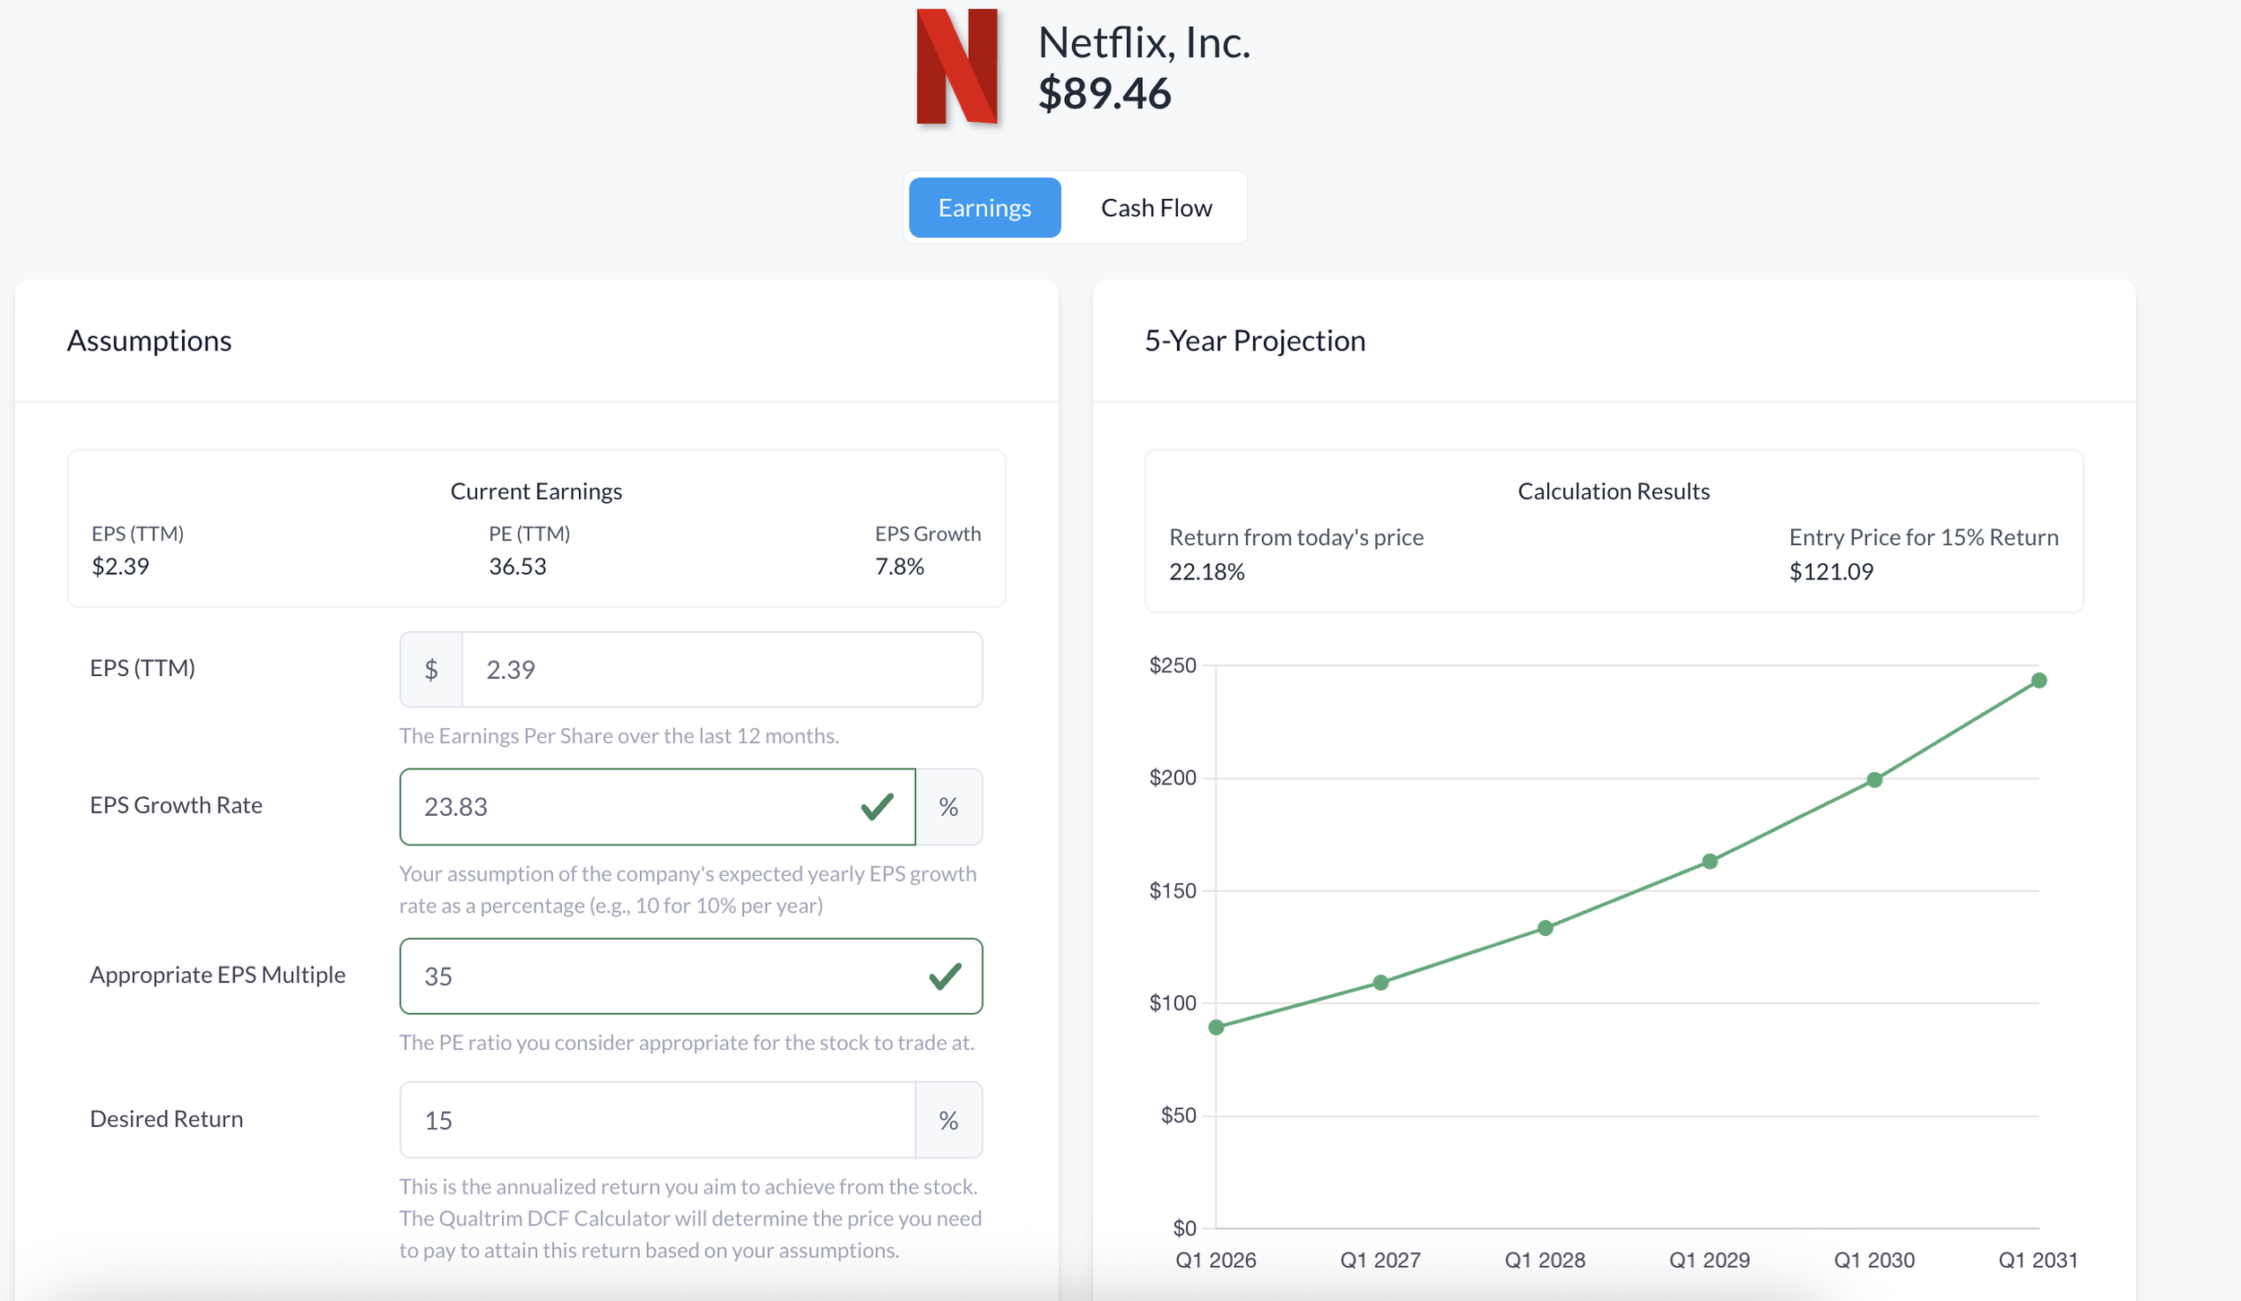Click the Q1 2031 final data point

coord(2039,681)
